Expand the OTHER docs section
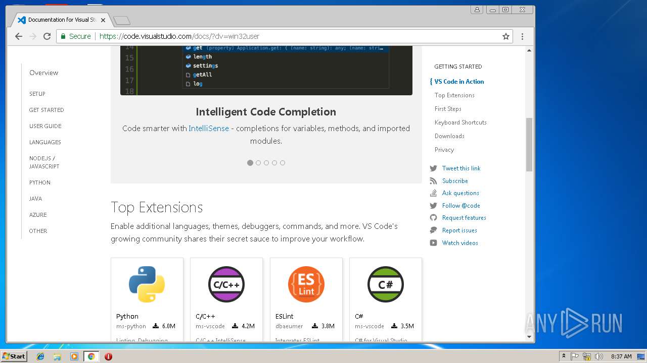 pyautogui.click(x=38, y=231)
